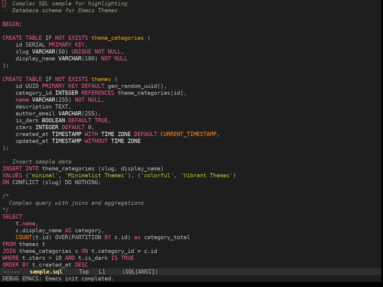
Task: Click the Top position indicator in mode line
Action: 84,272
